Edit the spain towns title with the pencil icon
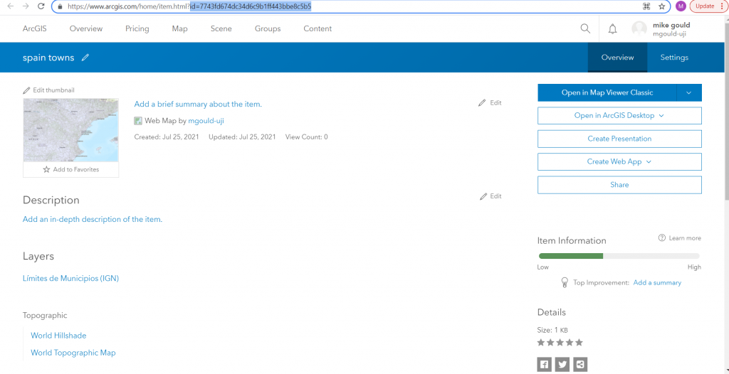This screenshot has height=374, width=729. click(x=85, y=58)
